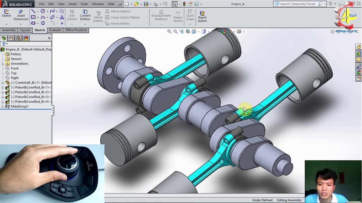Select the Right plane in the tree

click(x=15, y=78)
